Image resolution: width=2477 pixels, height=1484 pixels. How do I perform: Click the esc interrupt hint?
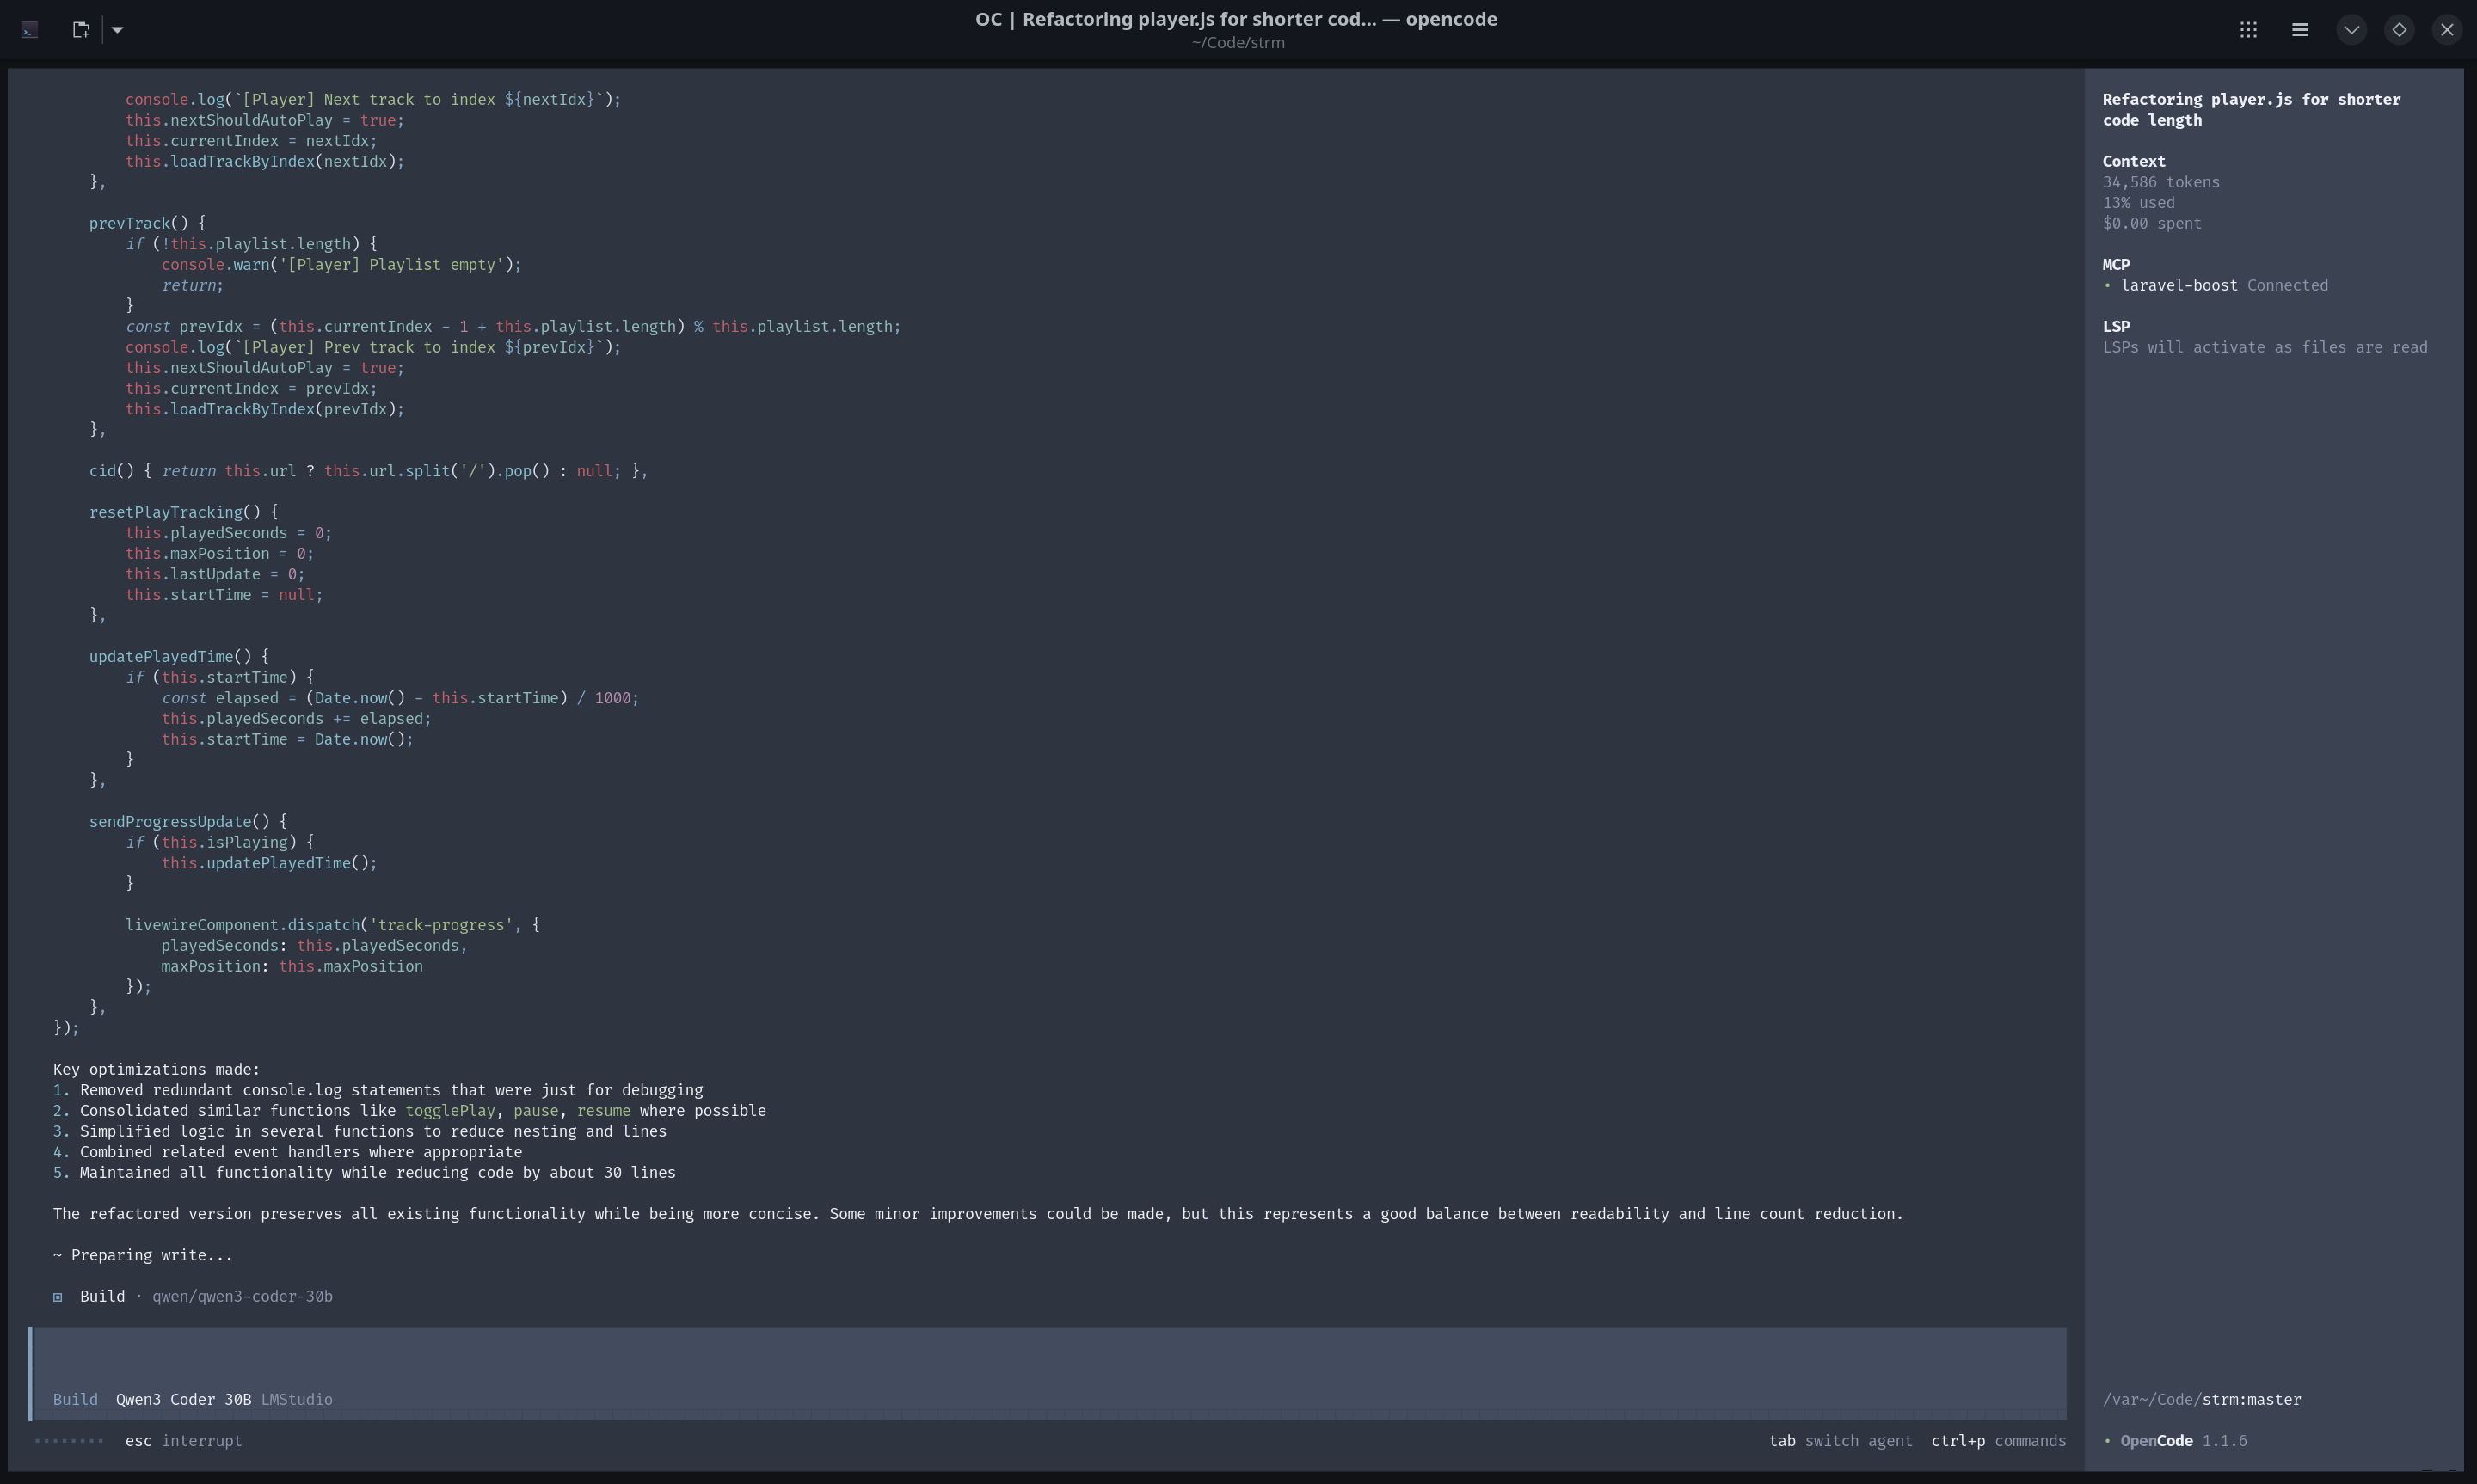tap(183, 1441)
